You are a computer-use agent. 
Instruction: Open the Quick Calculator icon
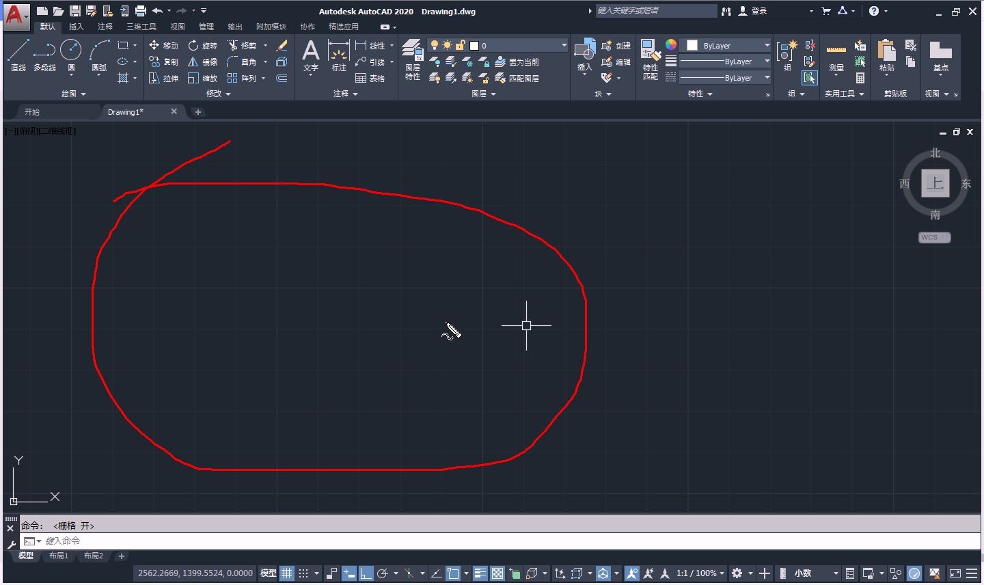coord(860,78)
